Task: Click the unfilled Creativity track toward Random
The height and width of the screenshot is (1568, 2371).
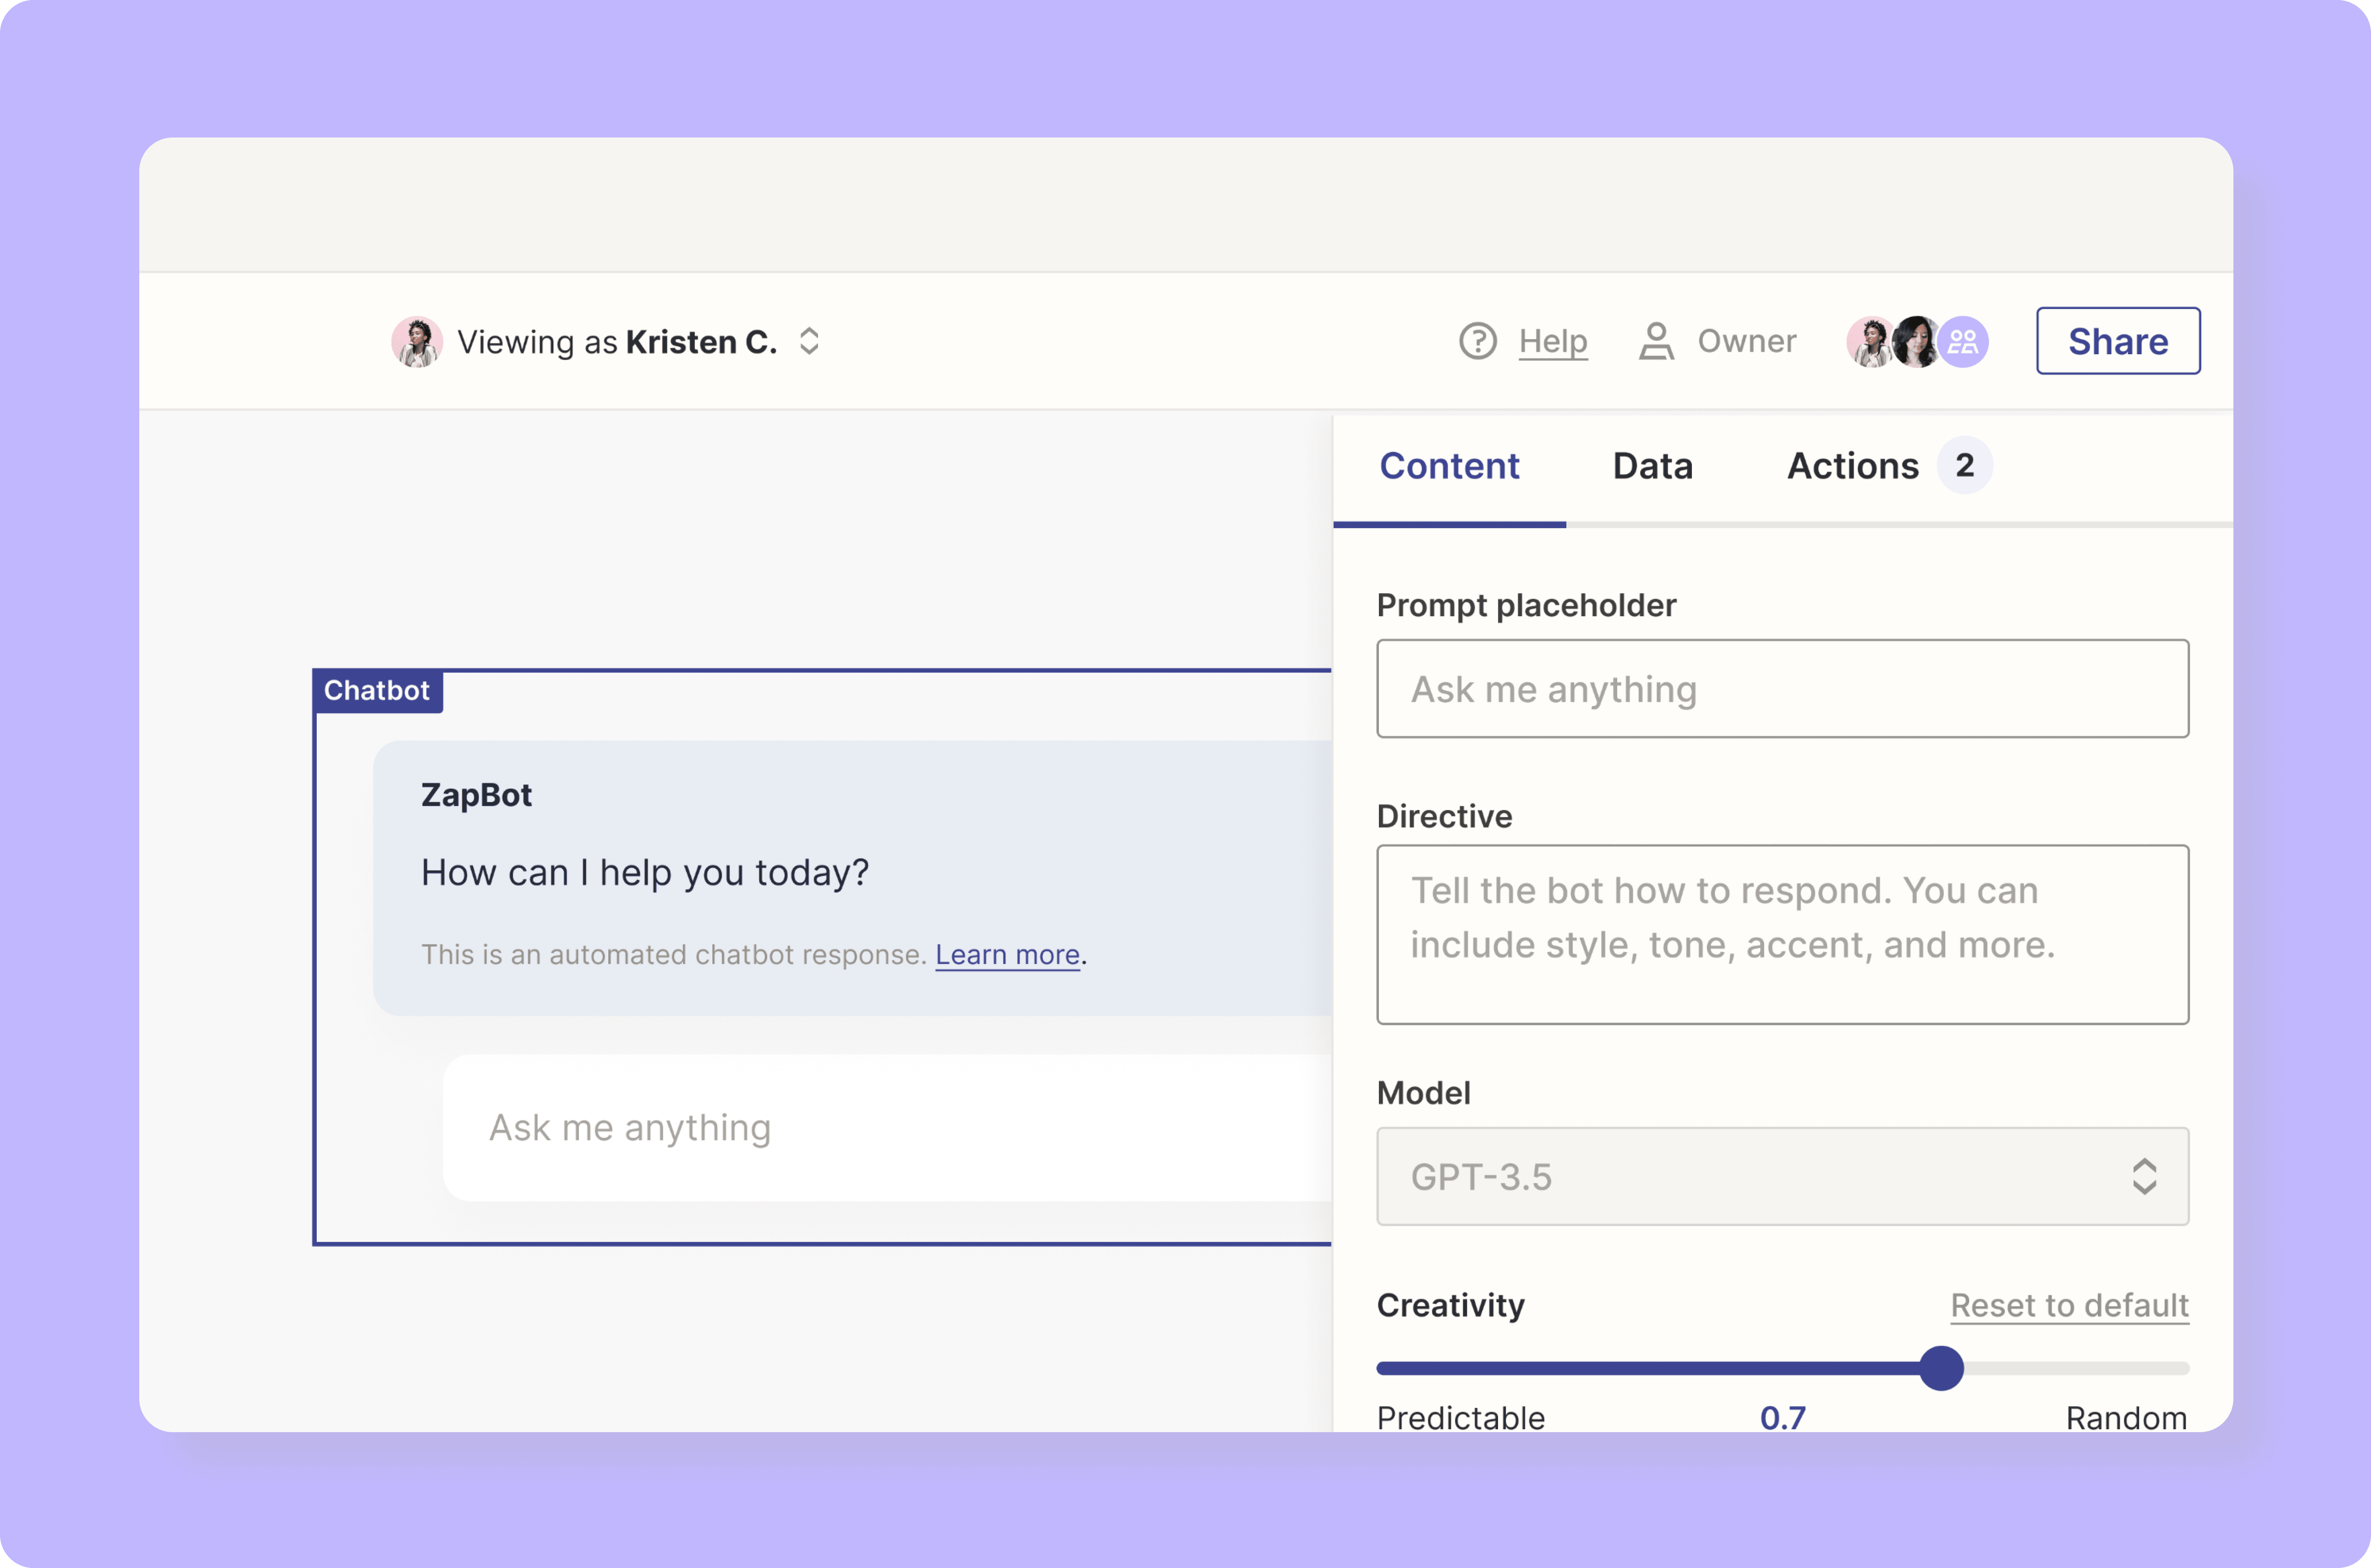Action: click(2077, 1368)
